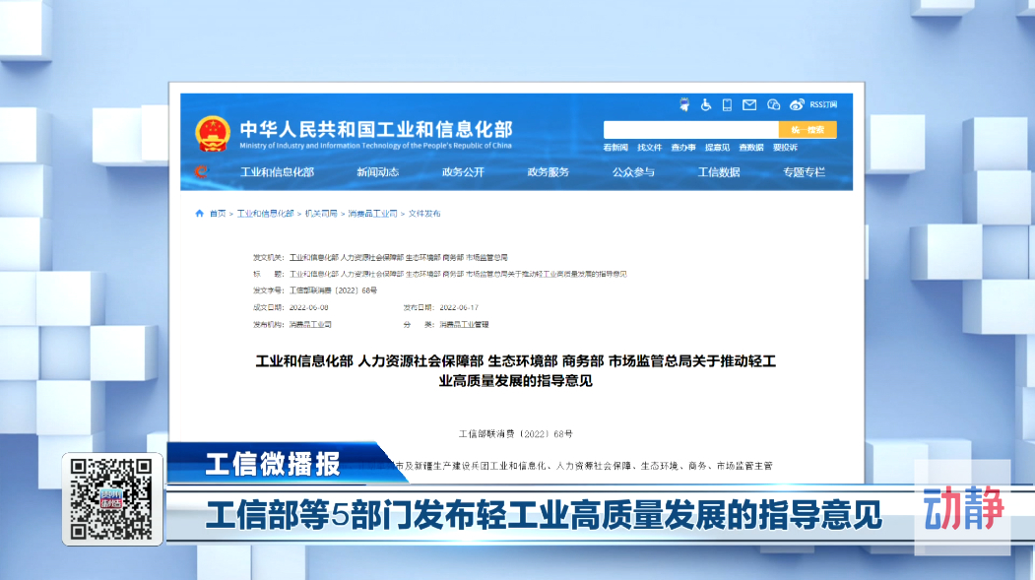1035x580 pixels.
Task: Click 消费品工业司 in the breadcrumb
Action: [x=372, y=214]
